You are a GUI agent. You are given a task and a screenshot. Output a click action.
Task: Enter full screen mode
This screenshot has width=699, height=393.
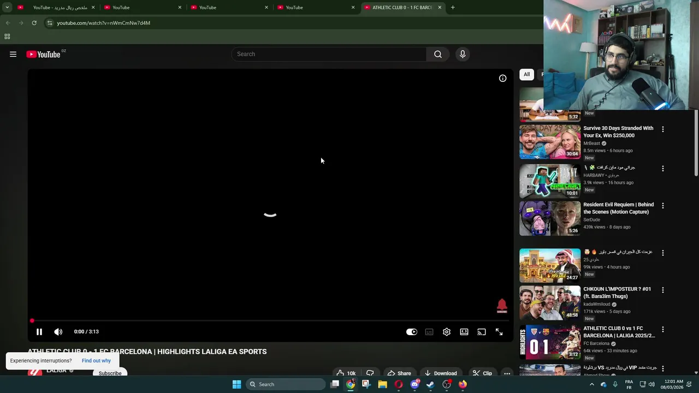click(499, 332)
